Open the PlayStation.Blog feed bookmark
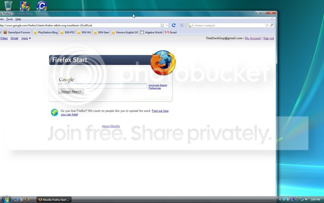Screen dimensions: 324x203 tap(46, 32)
